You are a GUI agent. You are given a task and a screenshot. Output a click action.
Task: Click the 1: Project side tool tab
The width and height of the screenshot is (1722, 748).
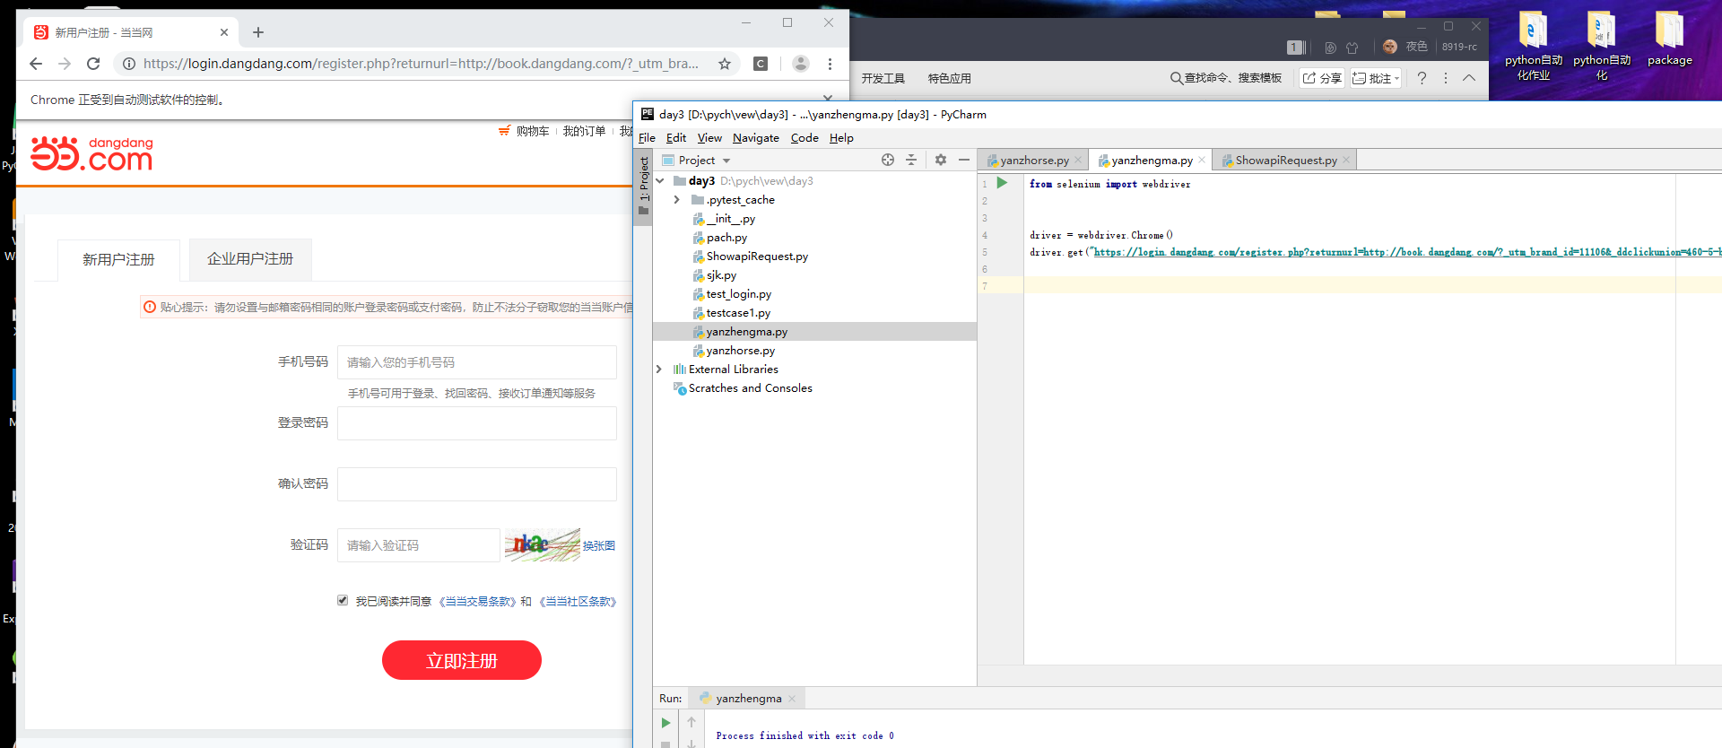coord(643,186)
